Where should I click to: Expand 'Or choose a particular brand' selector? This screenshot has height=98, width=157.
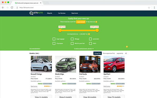pyautogui.click(x=84, y=49)
